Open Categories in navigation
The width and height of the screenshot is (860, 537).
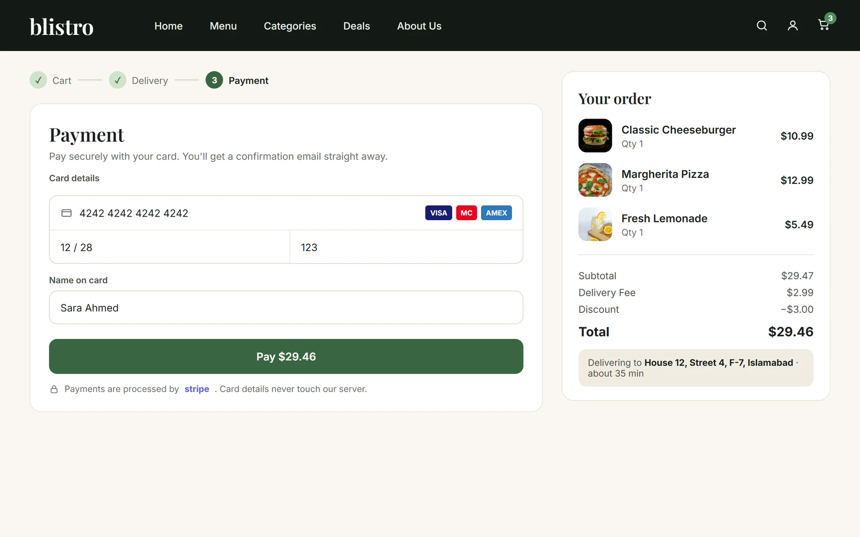290,26
